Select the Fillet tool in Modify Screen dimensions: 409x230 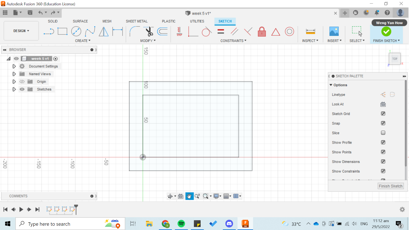134,31
